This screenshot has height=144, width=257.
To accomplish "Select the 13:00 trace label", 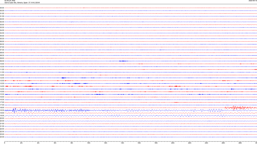I will (2, 81).
